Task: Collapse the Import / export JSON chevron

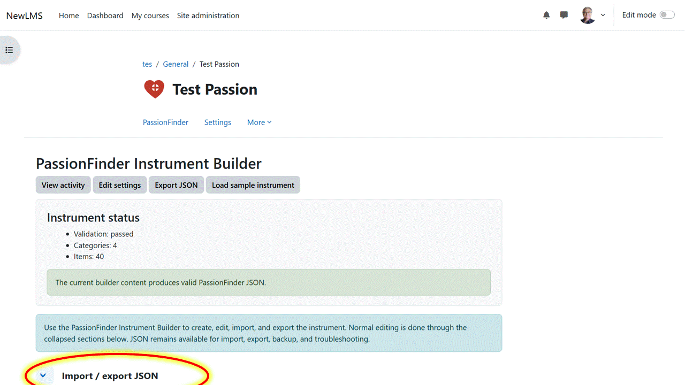Action: 43,375
